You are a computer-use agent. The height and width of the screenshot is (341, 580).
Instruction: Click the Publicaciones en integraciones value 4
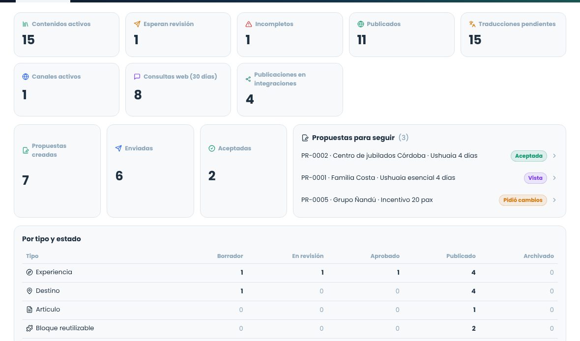click(x=250, y=99)
